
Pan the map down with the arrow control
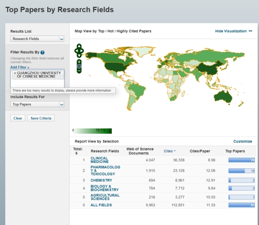(79, 56)
